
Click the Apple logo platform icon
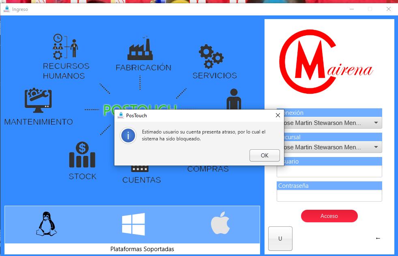point(220,224)
